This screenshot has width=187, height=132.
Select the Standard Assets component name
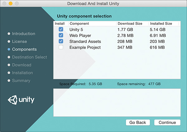tap(85, 41)
